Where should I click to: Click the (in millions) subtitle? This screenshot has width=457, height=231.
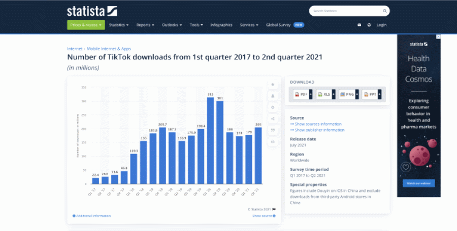(x=83, y=68)
